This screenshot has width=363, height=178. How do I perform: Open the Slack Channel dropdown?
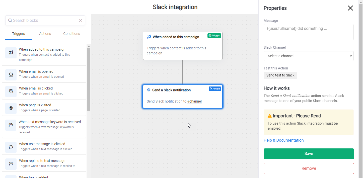point(308,56)
